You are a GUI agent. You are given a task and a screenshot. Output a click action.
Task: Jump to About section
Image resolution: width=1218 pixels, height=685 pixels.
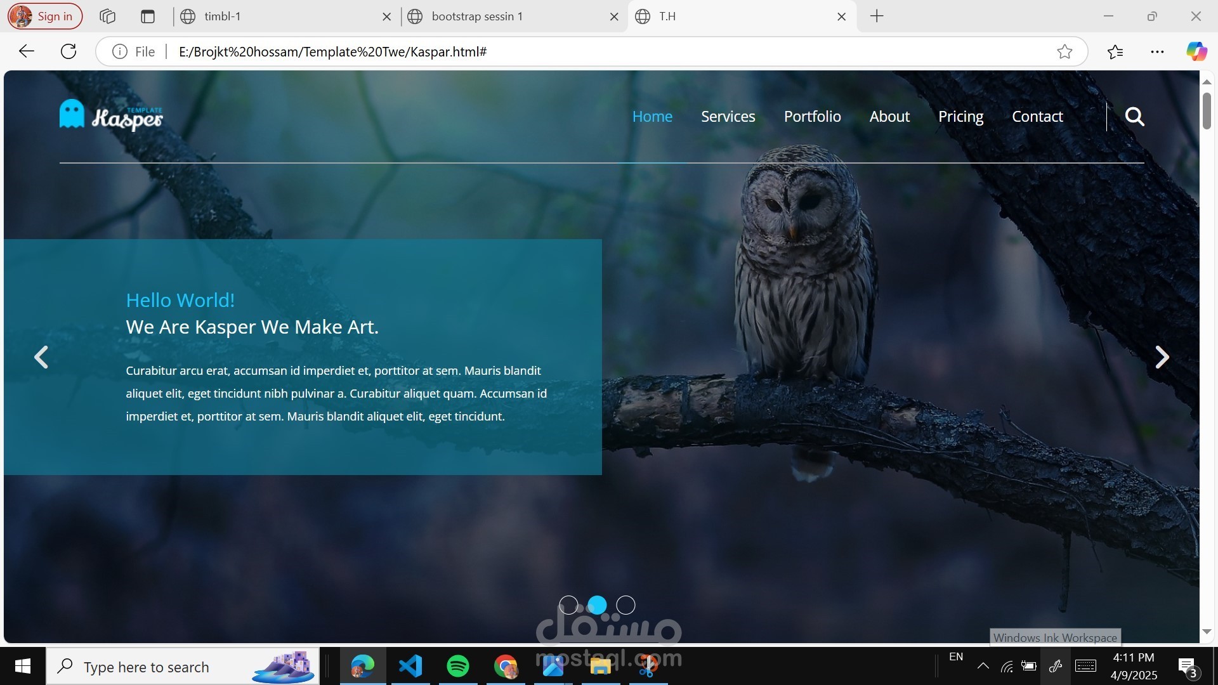pyautogui.click(x=889, y=117)
